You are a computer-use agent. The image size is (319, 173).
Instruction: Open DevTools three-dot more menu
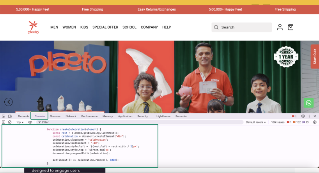(x=309, y=116)
